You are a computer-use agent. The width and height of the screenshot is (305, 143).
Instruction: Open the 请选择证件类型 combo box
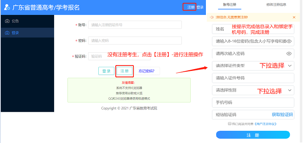point(253,66)
